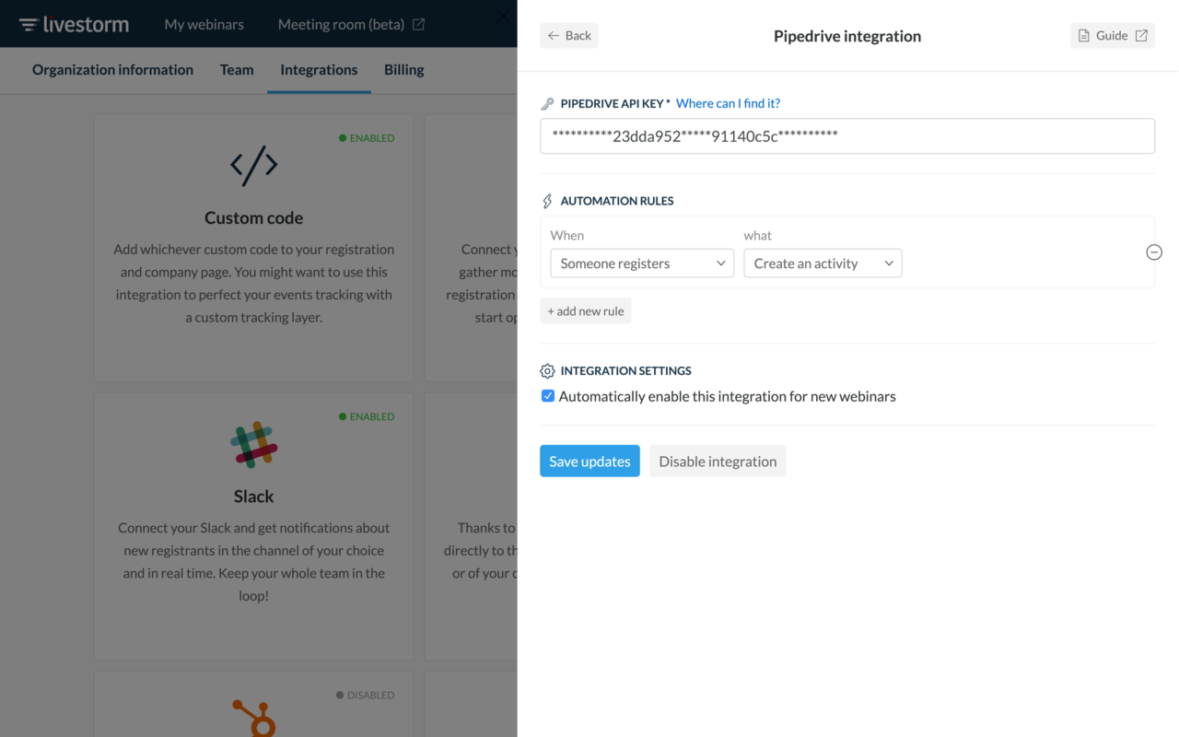Switch to the Team tab
This screenshot has width=1179, height=737.
[237, 69]
